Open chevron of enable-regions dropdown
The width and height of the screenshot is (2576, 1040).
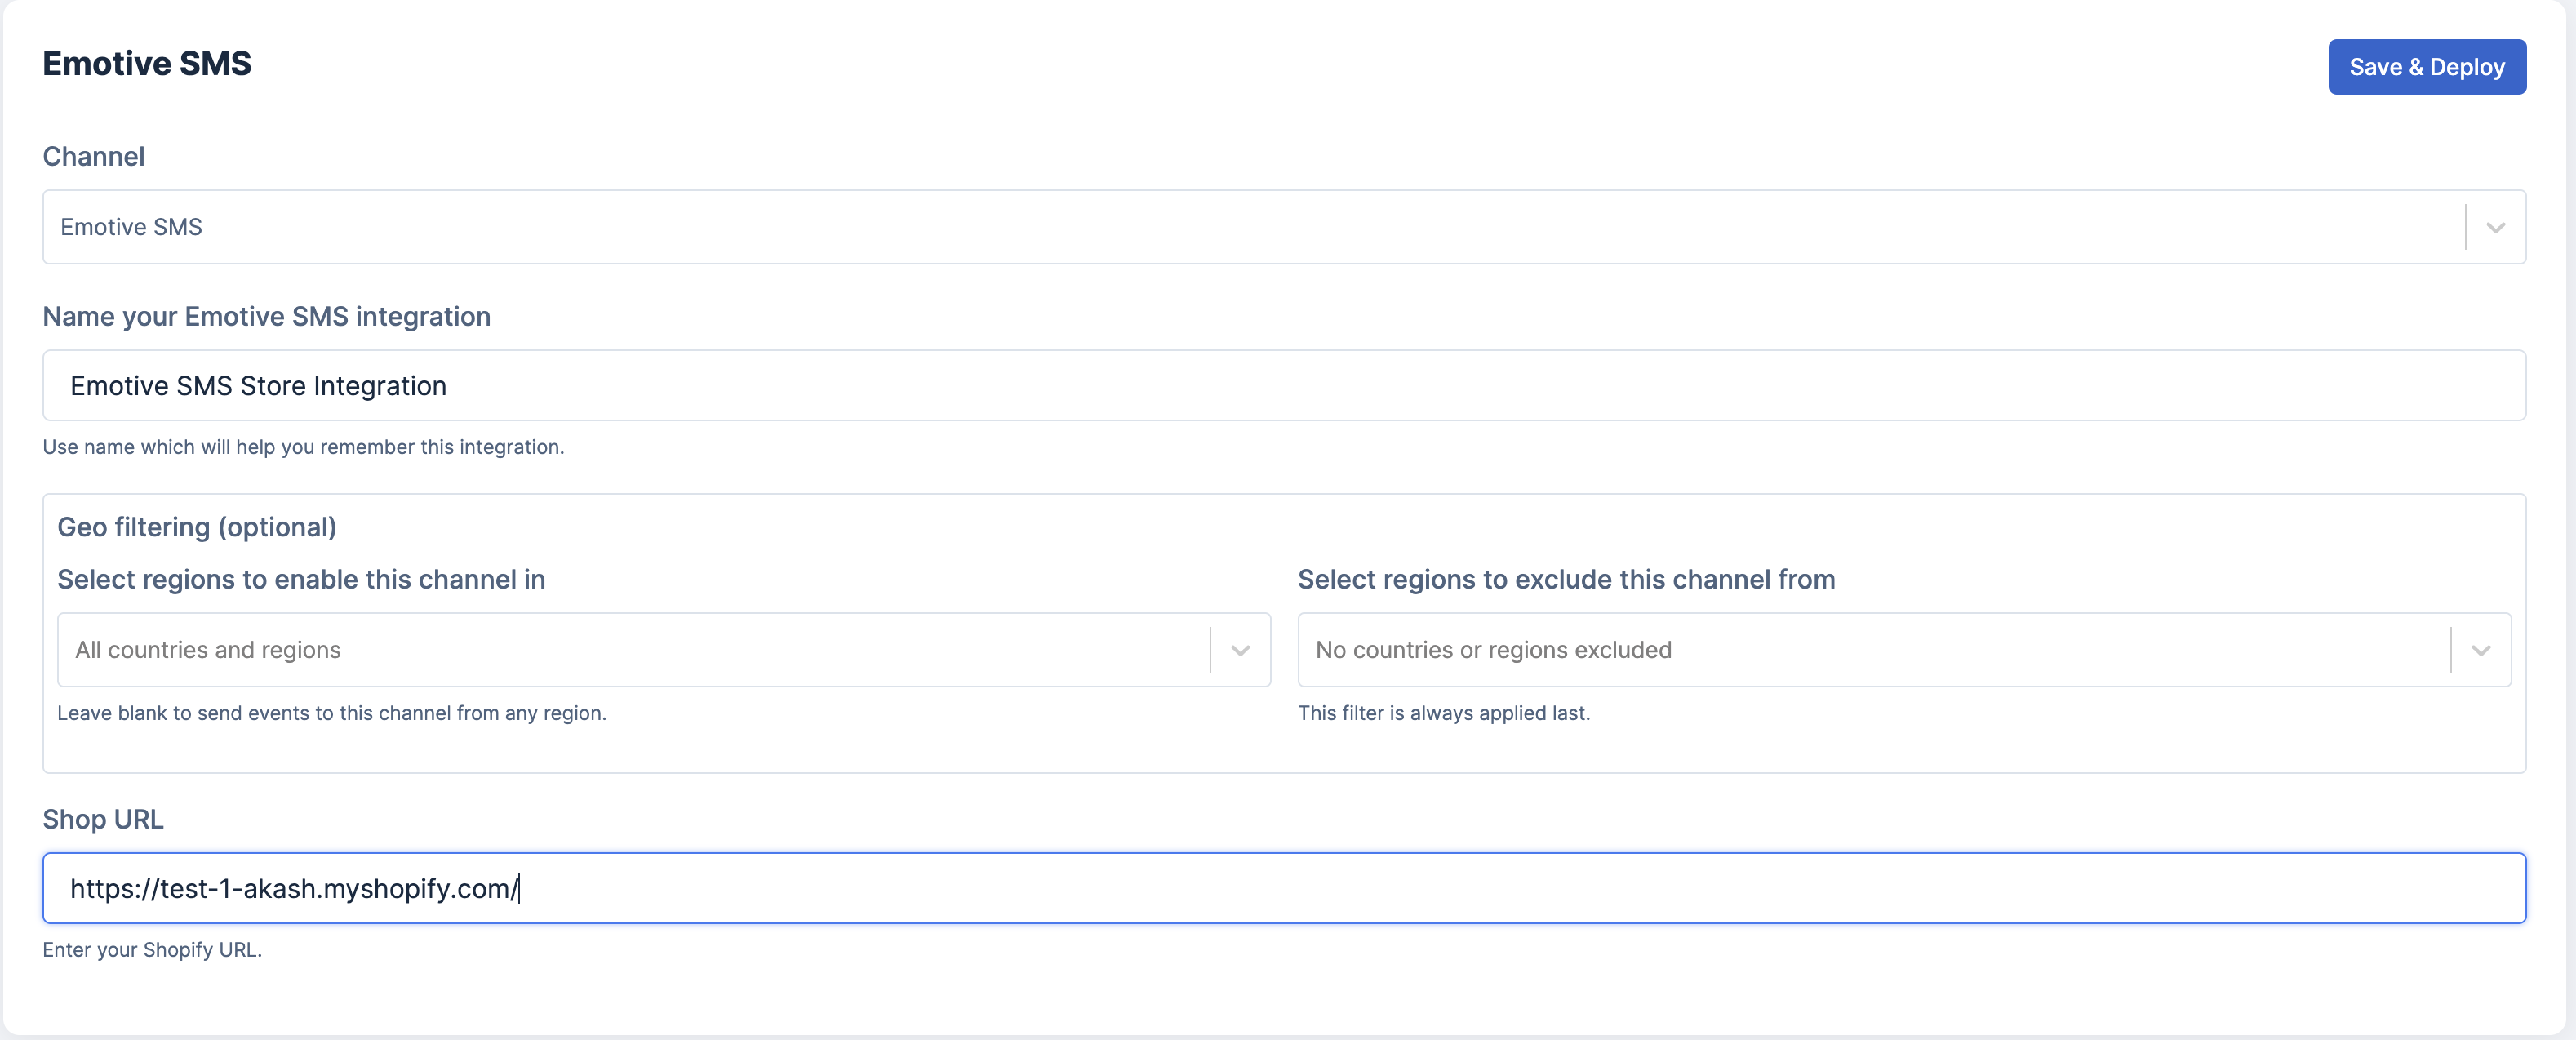tap(1240, 650)
